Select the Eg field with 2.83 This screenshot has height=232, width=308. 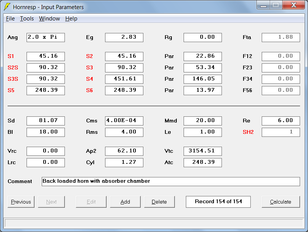point(124,37)
